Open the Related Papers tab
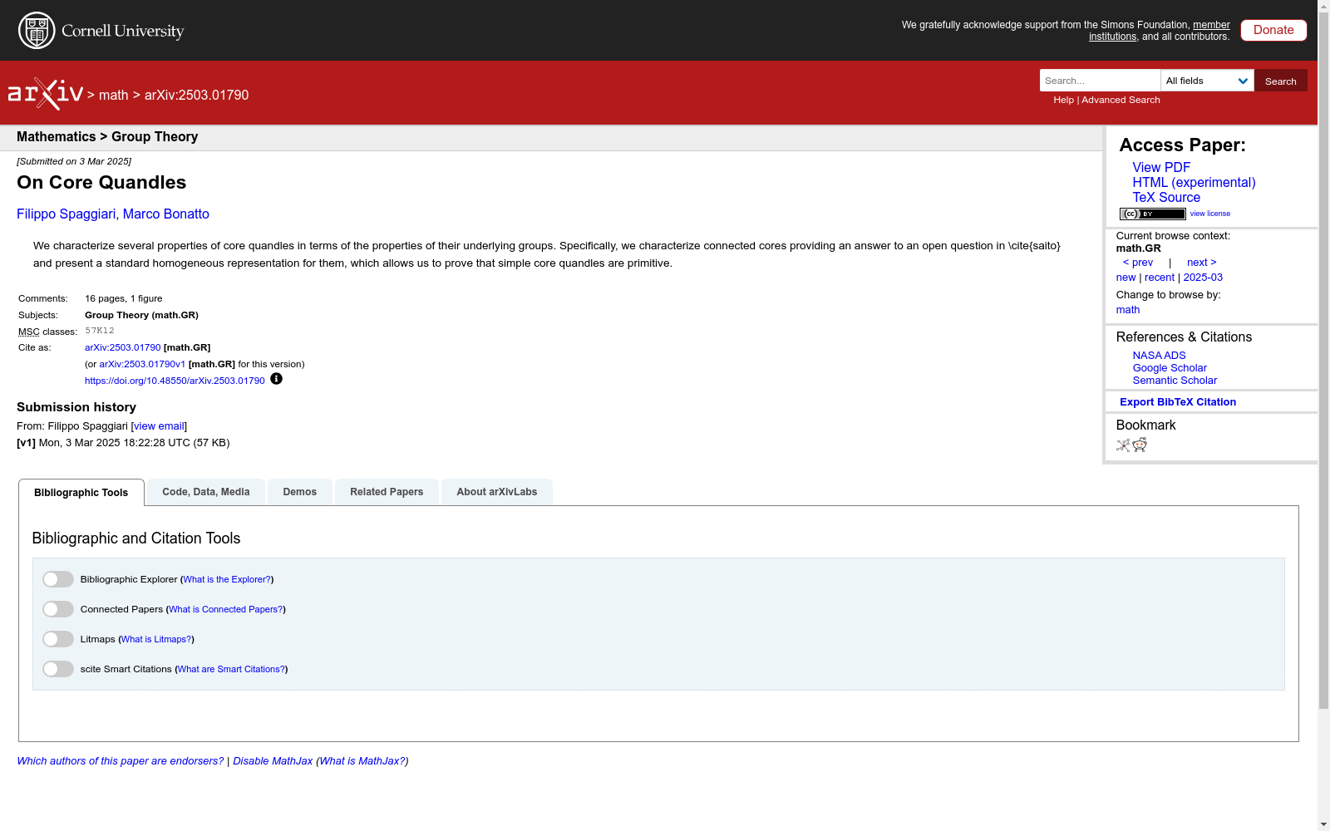This screenshot has width=1330, height=831. point(387,492)
